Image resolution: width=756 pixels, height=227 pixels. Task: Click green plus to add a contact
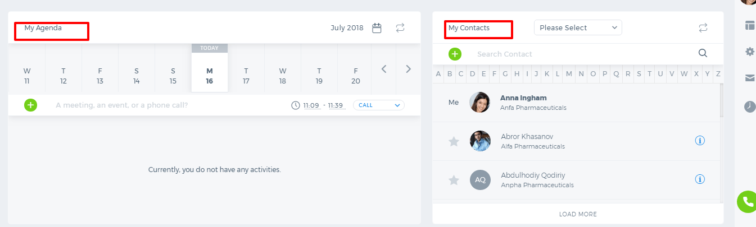click(x=455, y=54)
